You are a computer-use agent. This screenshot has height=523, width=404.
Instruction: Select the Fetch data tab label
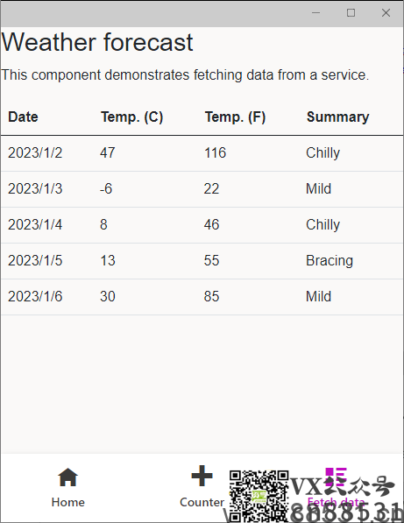click(x=336, y=502)
